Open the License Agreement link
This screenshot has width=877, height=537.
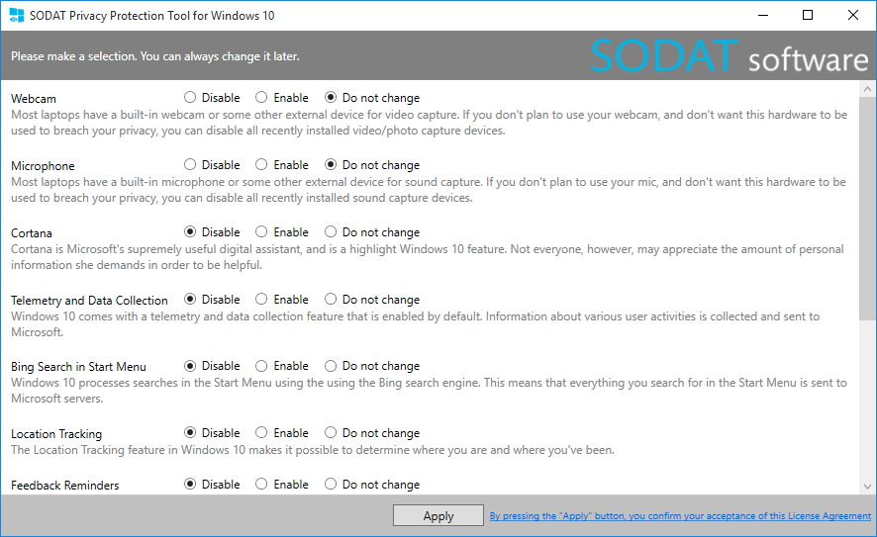tap(680, 516)
